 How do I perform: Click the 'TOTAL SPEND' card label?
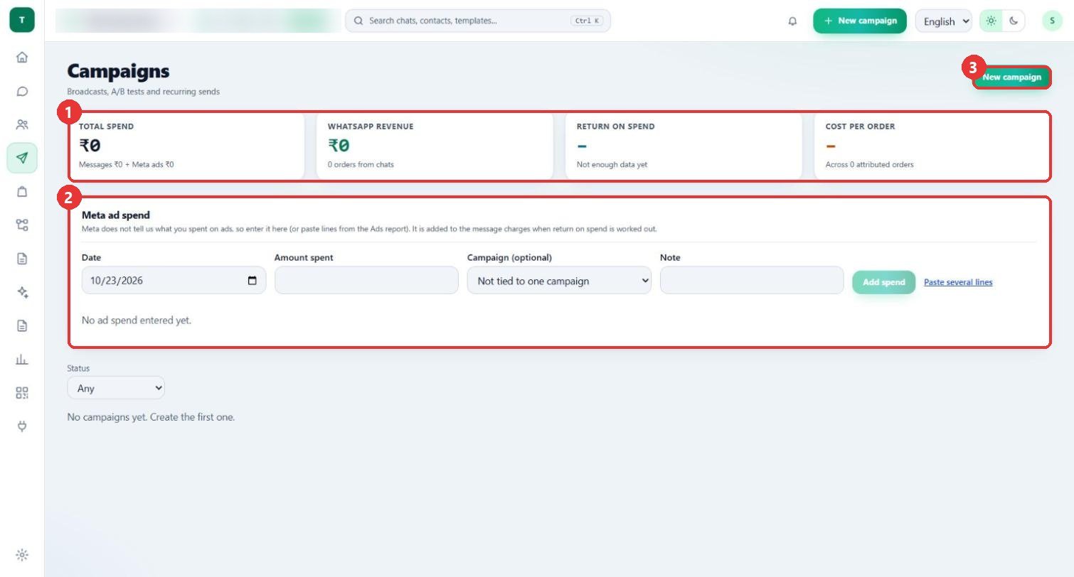(107, 126)
